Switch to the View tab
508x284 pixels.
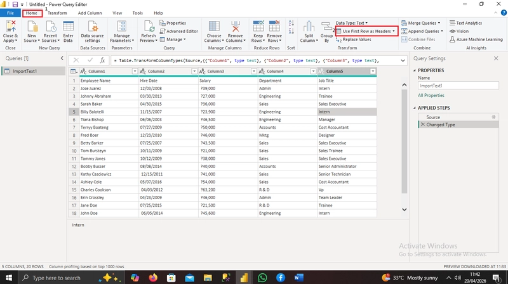[x=117, y=13]
